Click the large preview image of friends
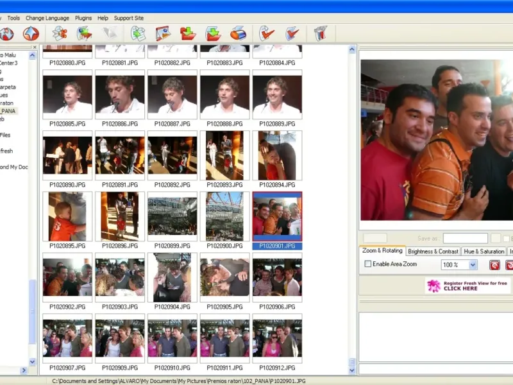Image resolution: width=513 pixels, height=385 pixels. coord(437,140)
